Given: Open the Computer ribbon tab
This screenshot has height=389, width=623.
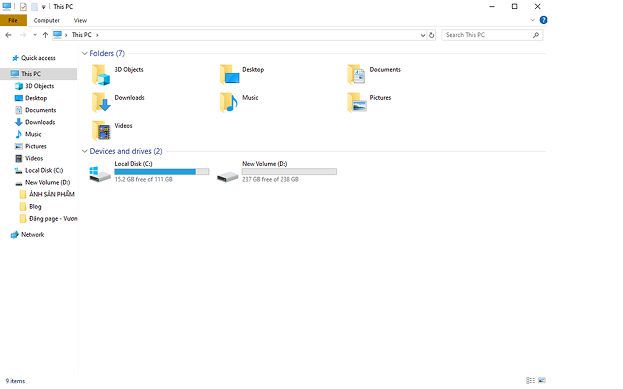Looking at the screenshot, I should (x=47, y=20).
